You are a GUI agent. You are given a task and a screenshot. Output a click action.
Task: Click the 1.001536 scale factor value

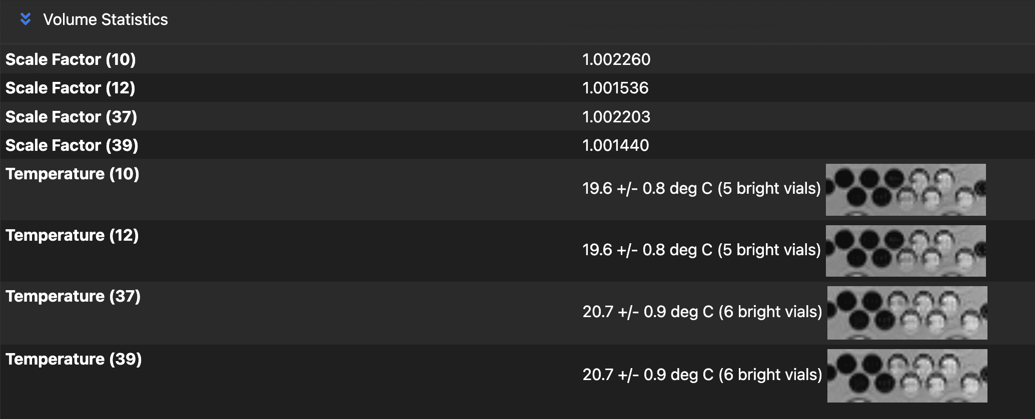(615, 88)
